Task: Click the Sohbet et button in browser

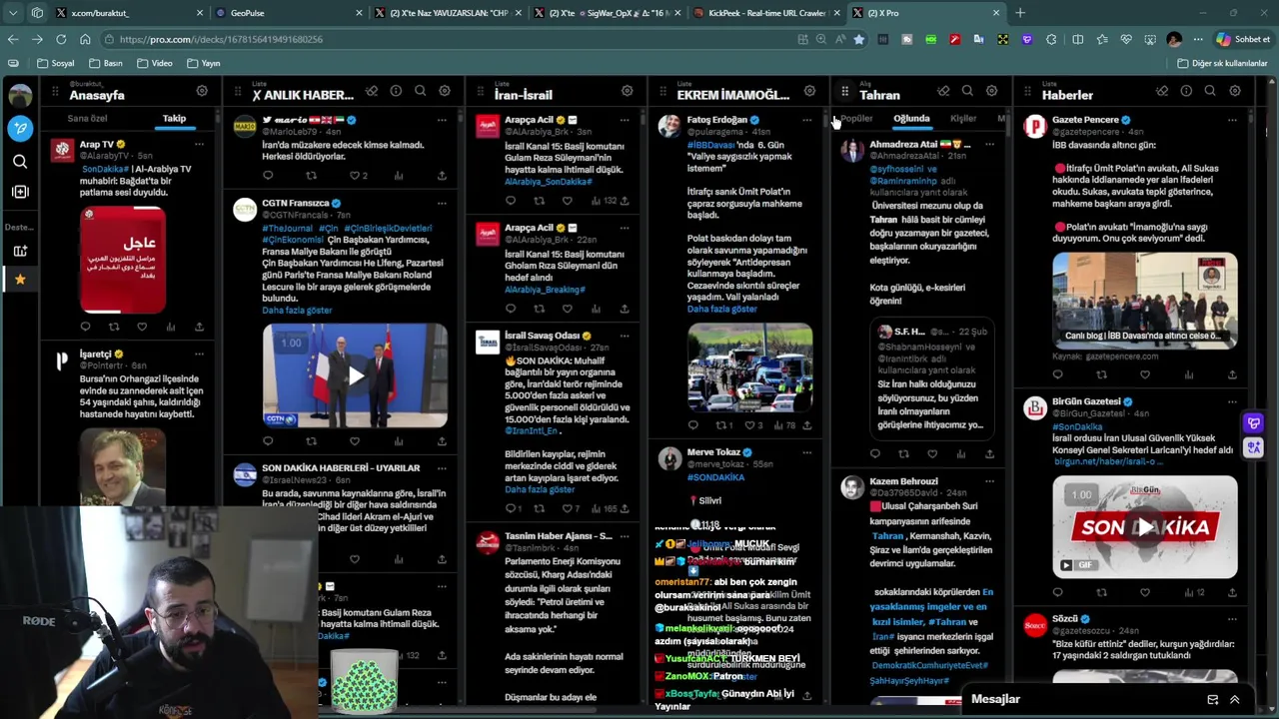Action: 1244,39
